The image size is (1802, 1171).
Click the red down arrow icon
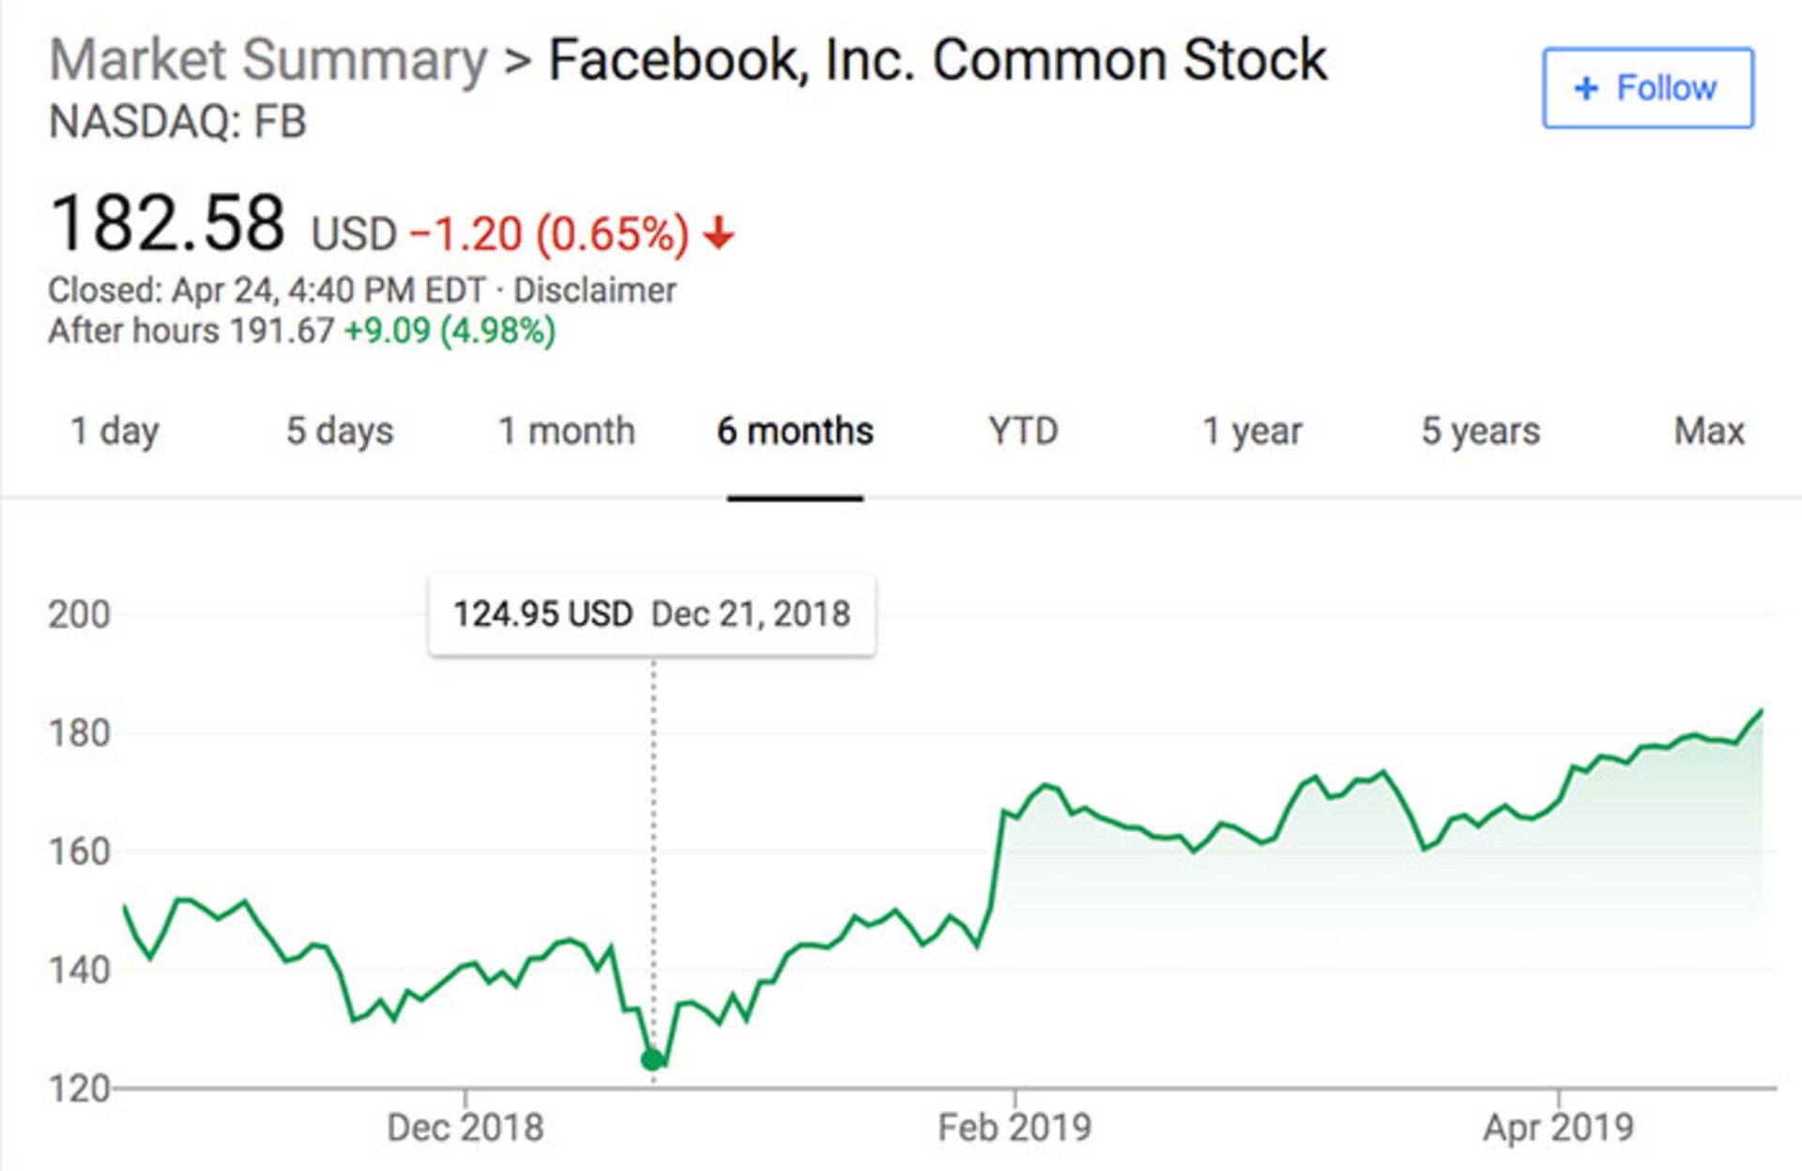(719, 233)
